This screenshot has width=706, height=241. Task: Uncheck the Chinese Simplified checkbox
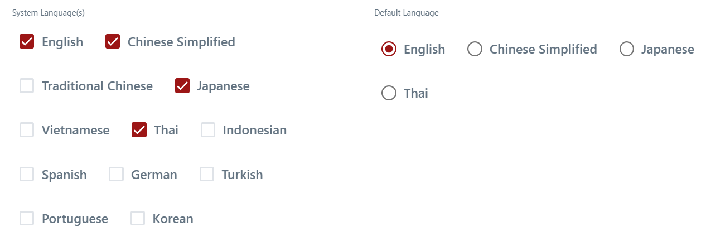113,42
